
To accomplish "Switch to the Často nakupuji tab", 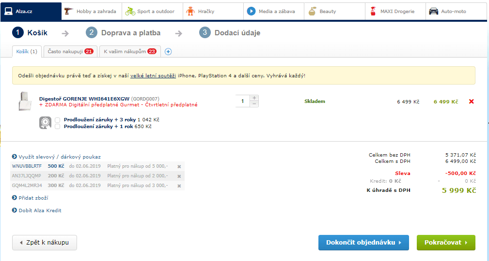I will point(70,52).
